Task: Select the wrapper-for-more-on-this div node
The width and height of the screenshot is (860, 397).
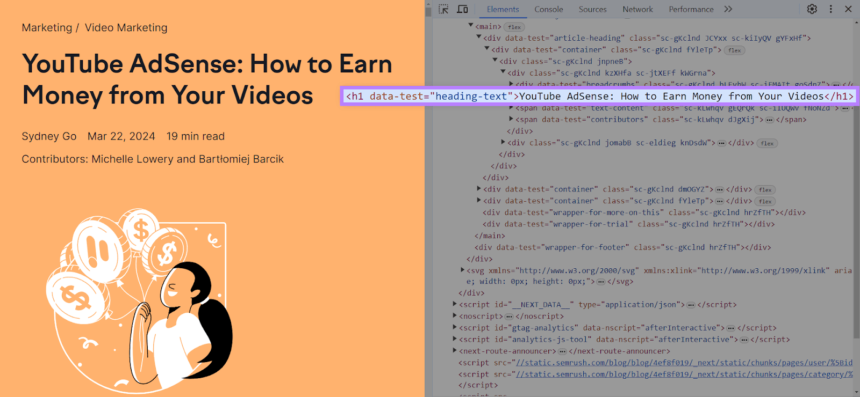Action: coord(644,212)
